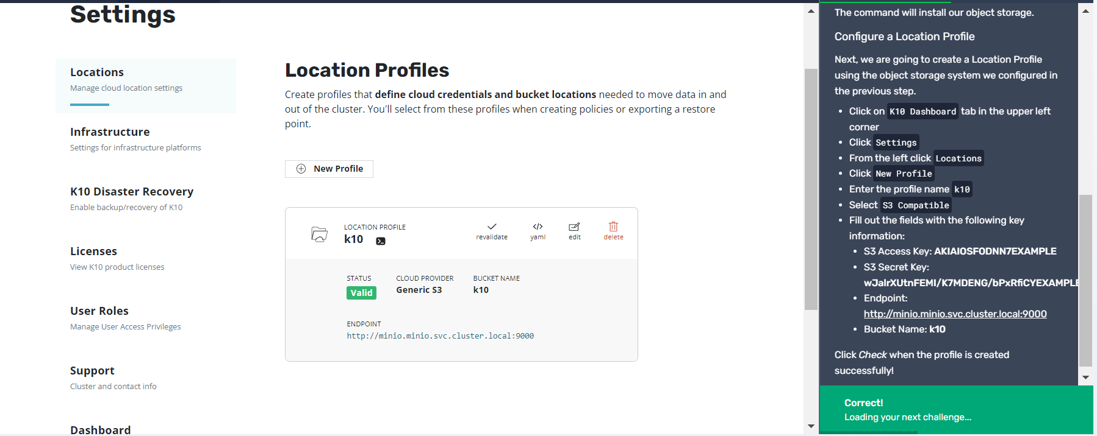Open K10 Disaster Recovery settings
The height and width of the screenshot is (436, 1097).
(132, 199)
